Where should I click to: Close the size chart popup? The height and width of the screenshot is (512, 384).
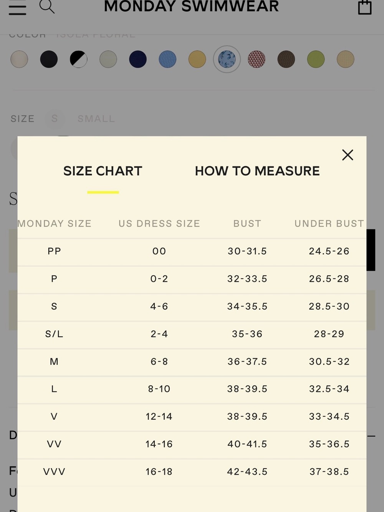pyautogui.click(x=348, y=155)
